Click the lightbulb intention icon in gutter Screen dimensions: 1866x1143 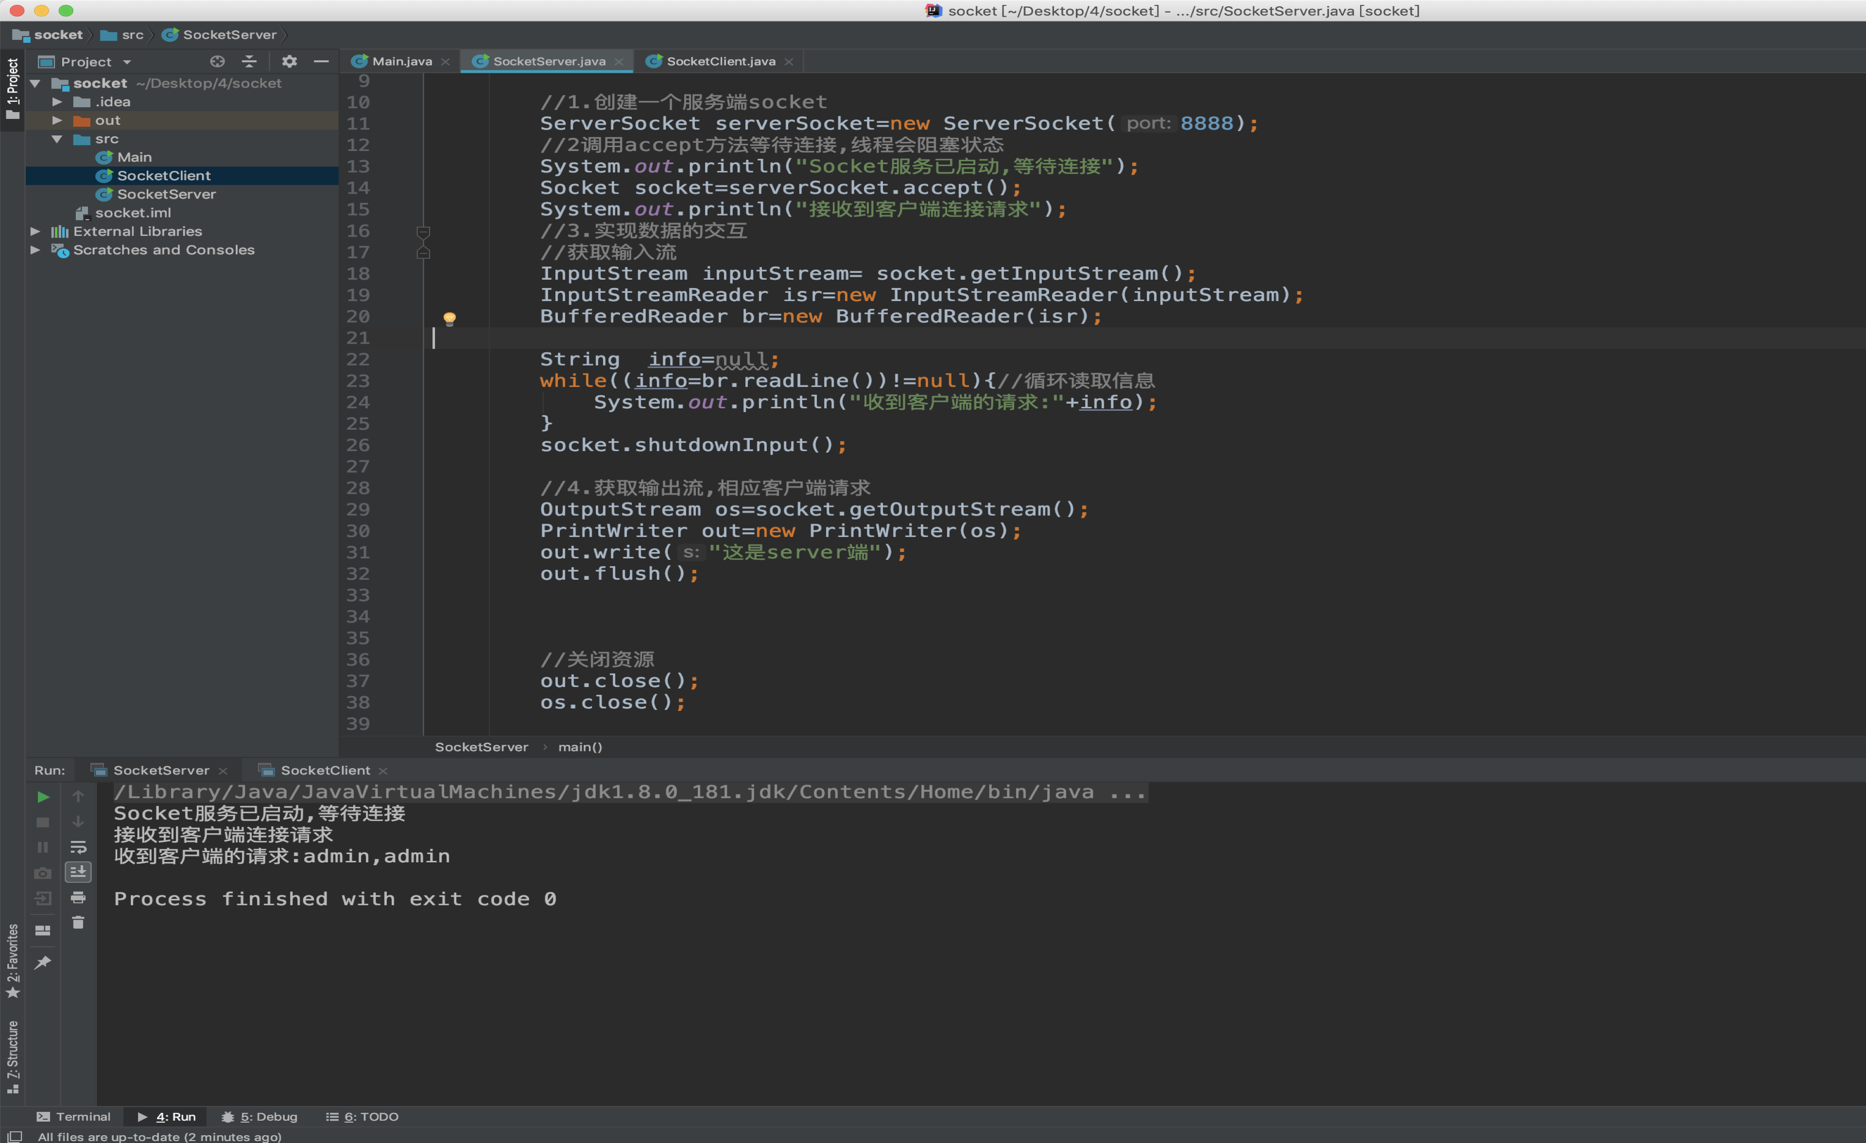click(449, 318)
